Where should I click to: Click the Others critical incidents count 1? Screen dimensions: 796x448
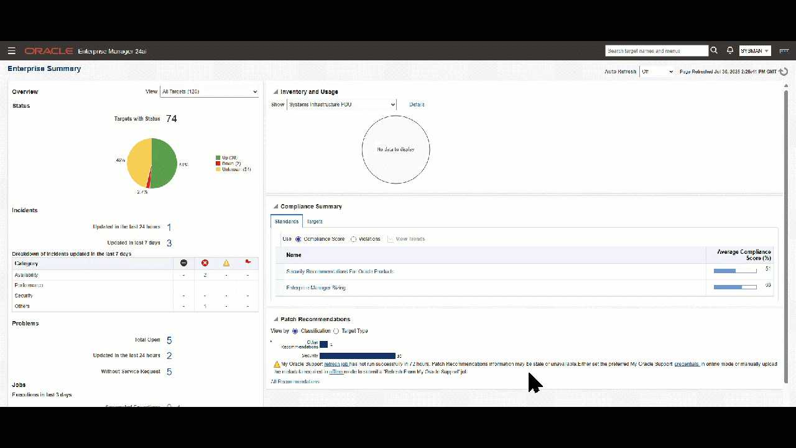205,306
